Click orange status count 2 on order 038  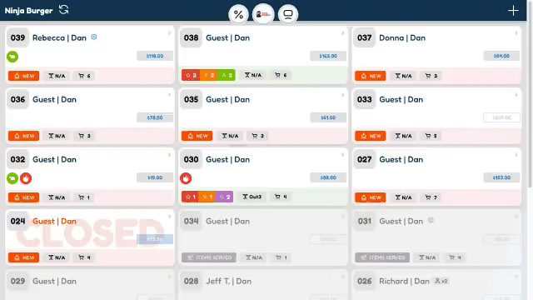[x=209, y=75]
